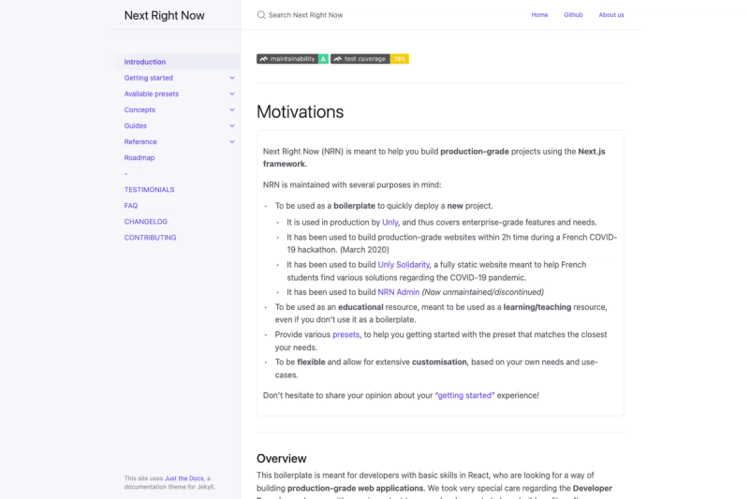The height and width of the screenshot is (499, 749).
Task: Open the Just the Docs theme link
Action: (x=184, y=478)
